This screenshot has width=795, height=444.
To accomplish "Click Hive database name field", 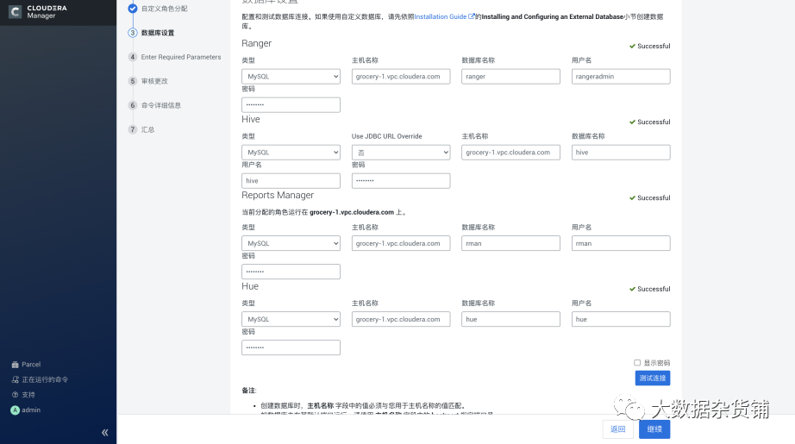I will point(621,153).
